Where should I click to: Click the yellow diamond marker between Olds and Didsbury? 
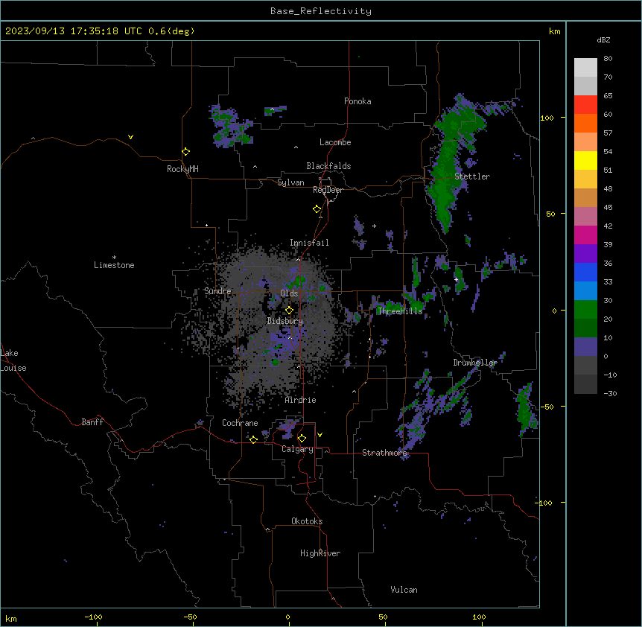289,311
